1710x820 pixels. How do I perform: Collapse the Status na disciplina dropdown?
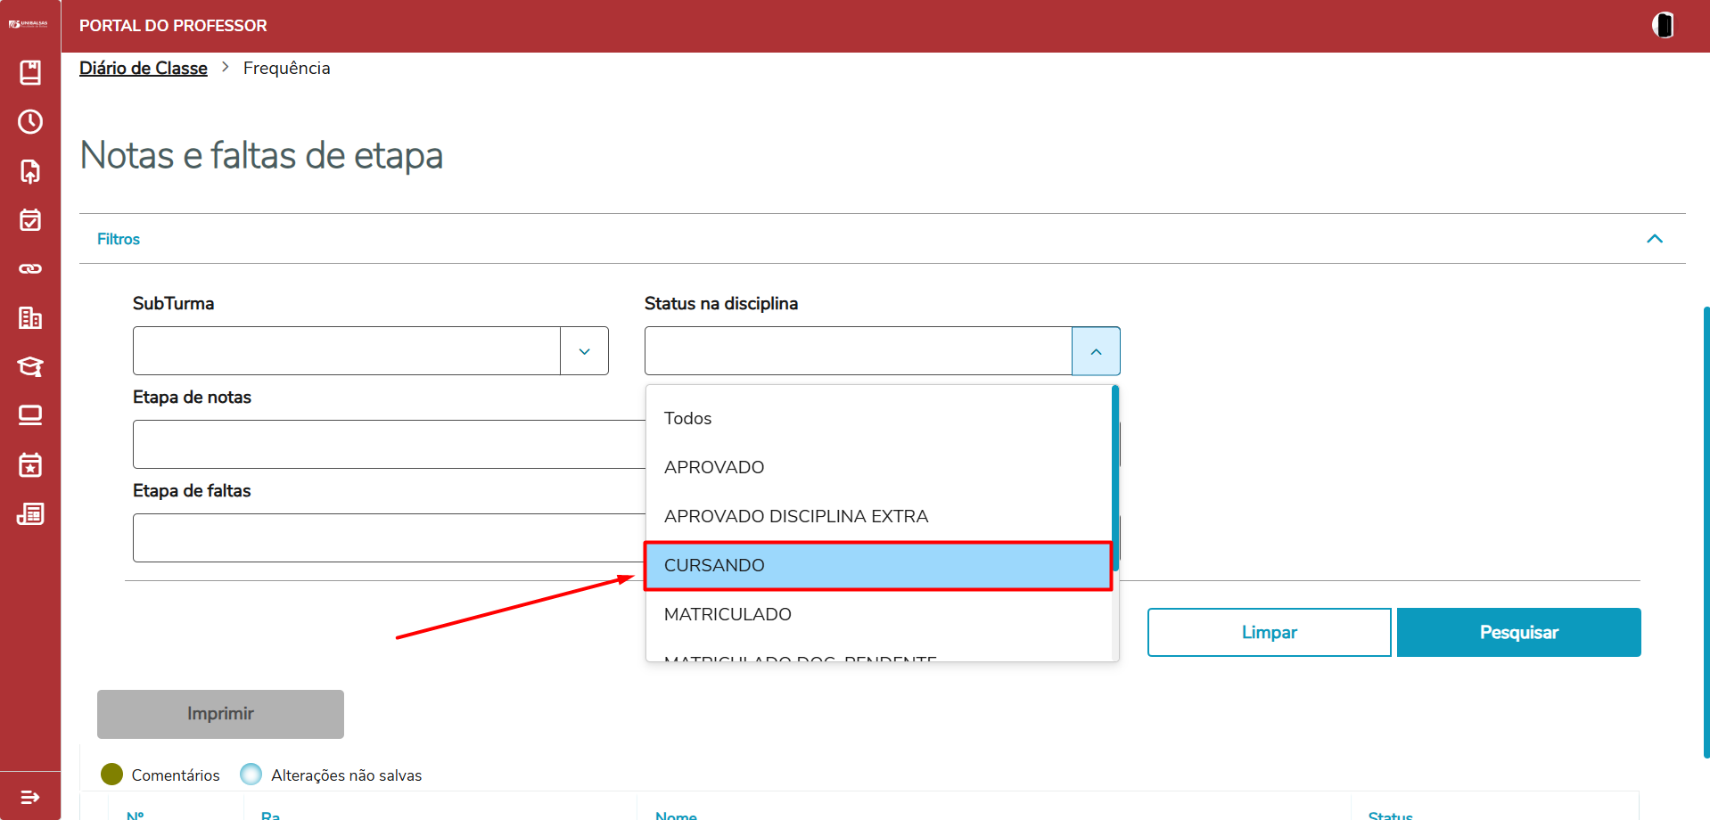(x=1096, y=351)
